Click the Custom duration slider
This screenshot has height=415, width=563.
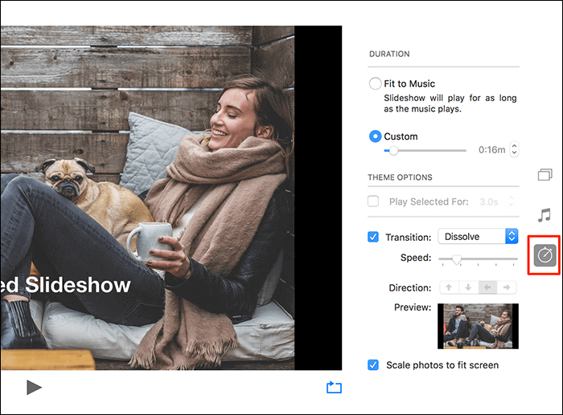tap(425, 150)
